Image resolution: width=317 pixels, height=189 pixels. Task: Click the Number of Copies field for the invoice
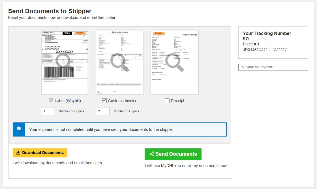click(x=102, y=111)
